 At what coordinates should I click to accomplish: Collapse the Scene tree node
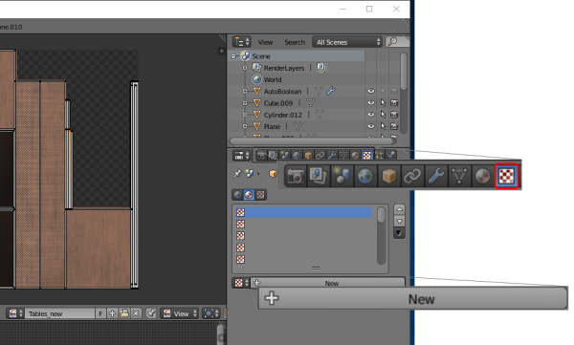click(x=233, y=56)
